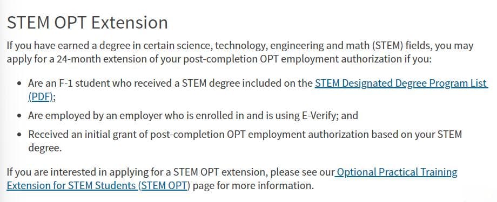Click the (PDF) link text
This screenshot has height=202, width=497.
(41, 96)
